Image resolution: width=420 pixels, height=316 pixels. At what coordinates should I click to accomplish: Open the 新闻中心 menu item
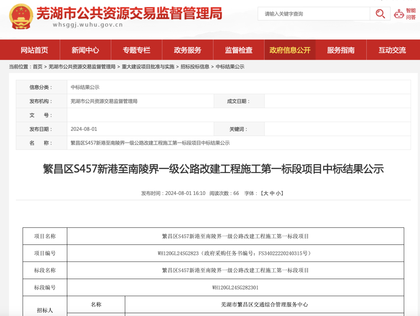[x=86, y=50]
